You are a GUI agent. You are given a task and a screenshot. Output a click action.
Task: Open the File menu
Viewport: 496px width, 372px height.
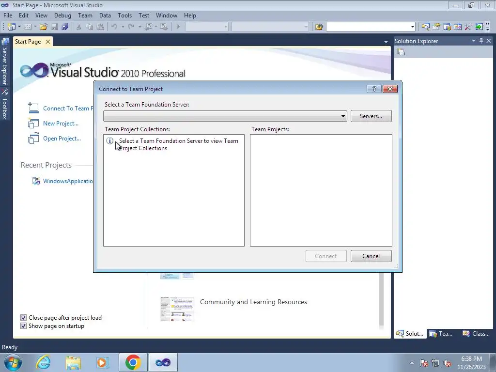[8, 15]
